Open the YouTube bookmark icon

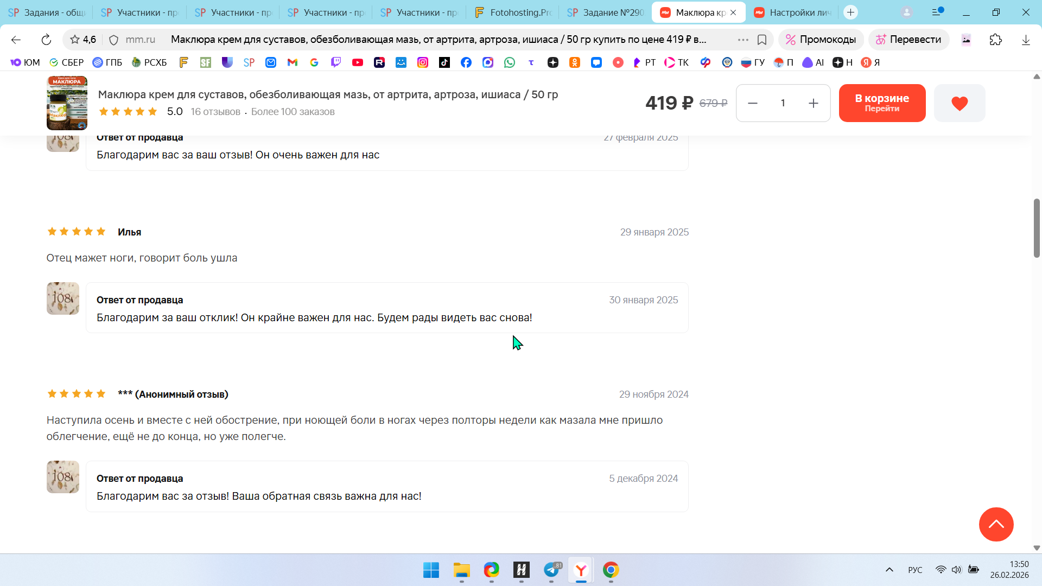tap(358, 62)
